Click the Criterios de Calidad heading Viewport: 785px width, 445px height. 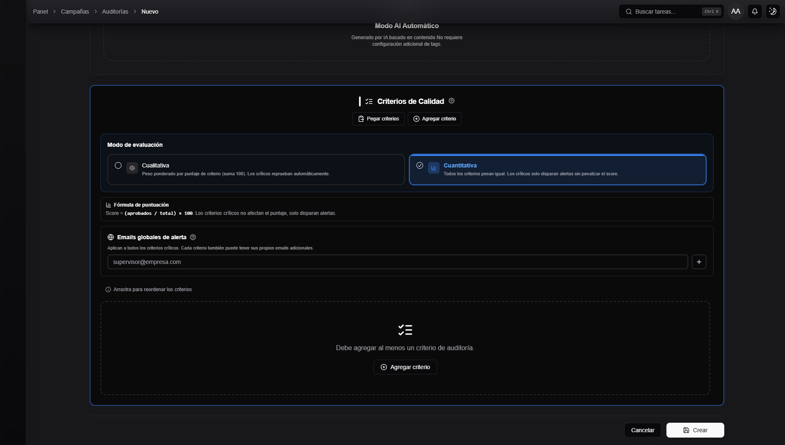411,101
